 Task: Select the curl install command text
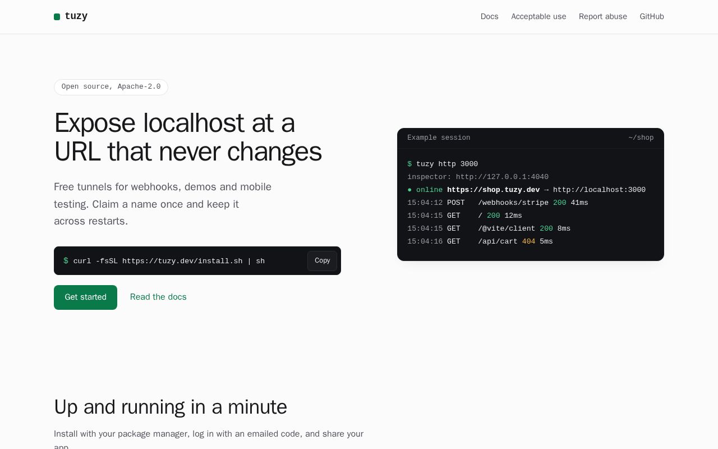169,261
